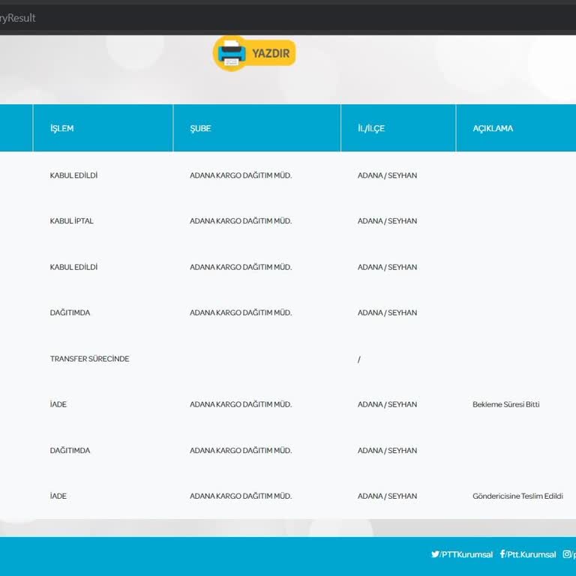Click the printer icon on YAZDIR button
The image size is (576, 576).
coord(231,53)
